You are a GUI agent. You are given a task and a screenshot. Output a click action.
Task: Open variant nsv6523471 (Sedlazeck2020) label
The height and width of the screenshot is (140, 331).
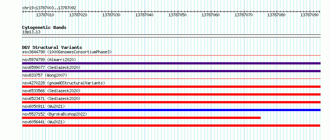pos(51,99)
